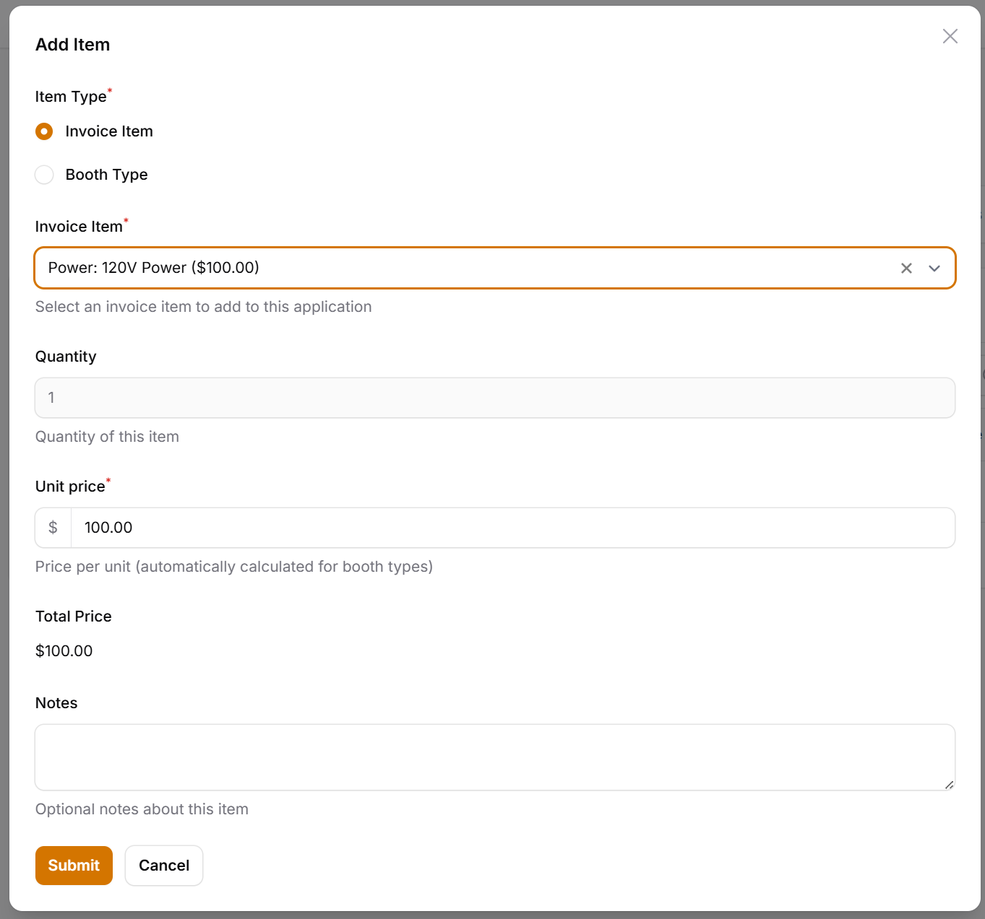
Task: Click the Notes field label
Action: pos(56,703)
